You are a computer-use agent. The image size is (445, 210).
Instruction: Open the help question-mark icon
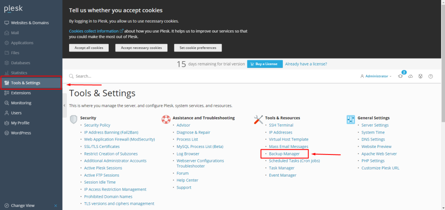431,76
